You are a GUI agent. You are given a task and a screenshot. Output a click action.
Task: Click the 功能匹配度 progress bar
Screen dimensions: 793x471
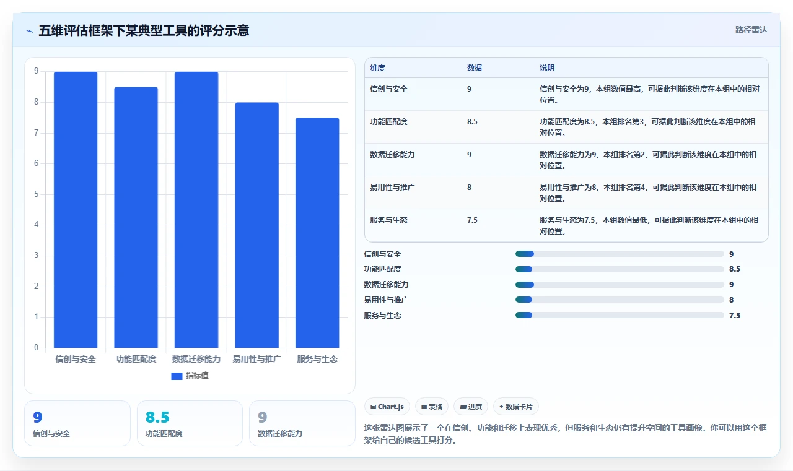click(x=620, y=269)
